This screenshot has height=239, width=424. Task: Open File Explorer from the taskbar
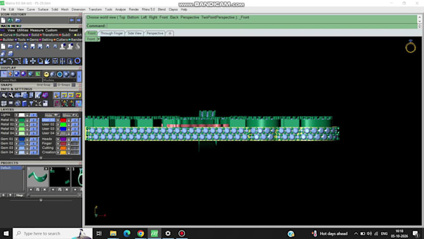pos(113,233)
